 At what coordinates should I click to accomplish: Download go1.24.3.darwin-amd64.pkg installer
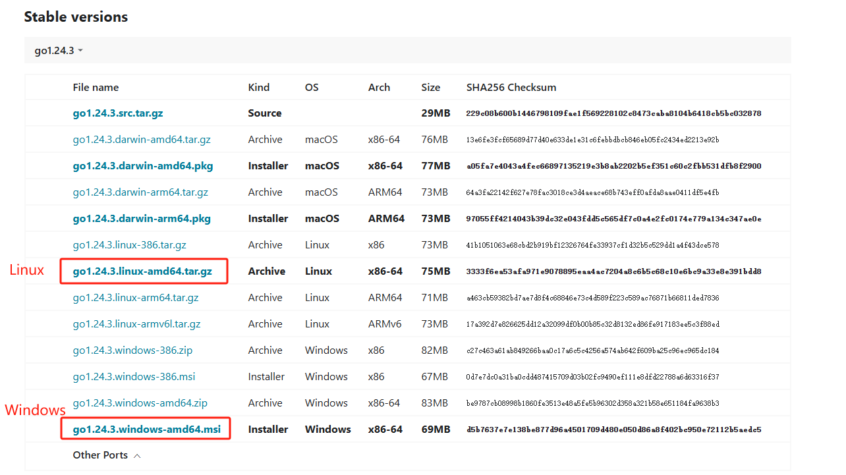(x=143, y=166)
